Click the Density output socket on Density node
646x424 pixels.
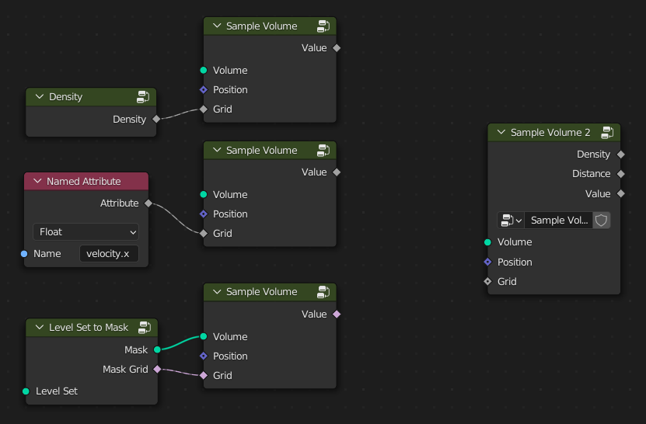156,120
